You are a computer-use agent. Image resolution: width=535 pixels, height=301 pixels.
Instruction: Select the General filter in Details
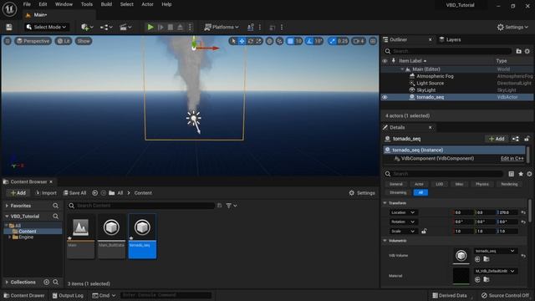click(395, 184)
